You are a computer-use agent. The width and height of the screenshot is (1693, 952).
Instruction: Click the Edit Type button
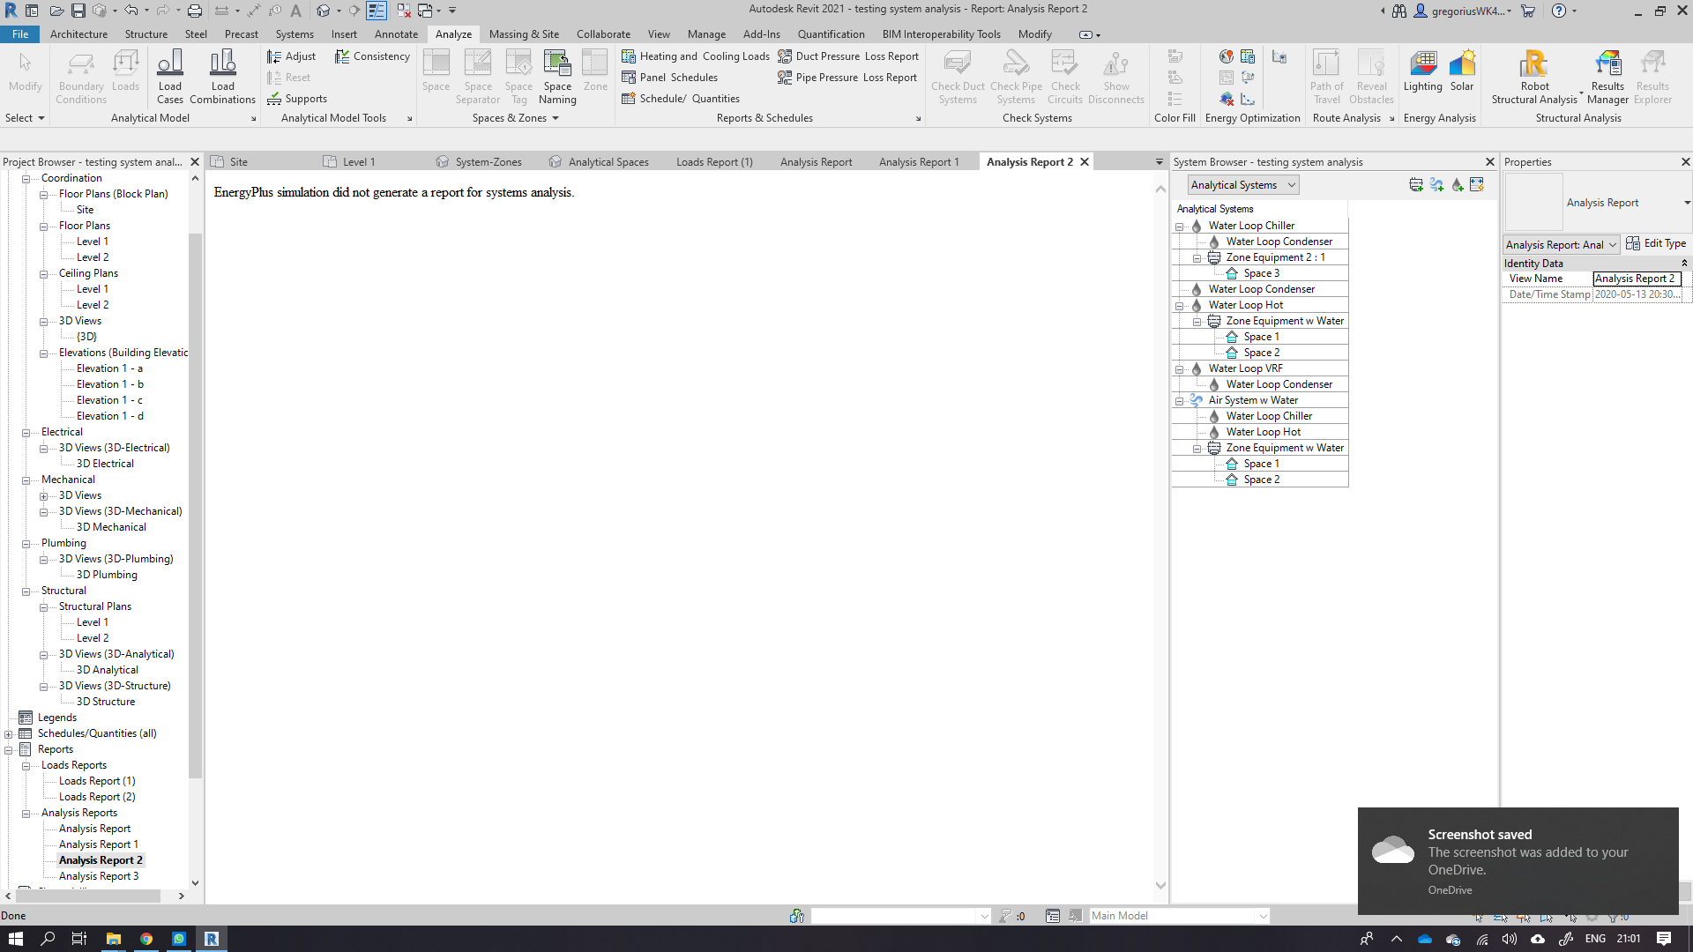1656,244
